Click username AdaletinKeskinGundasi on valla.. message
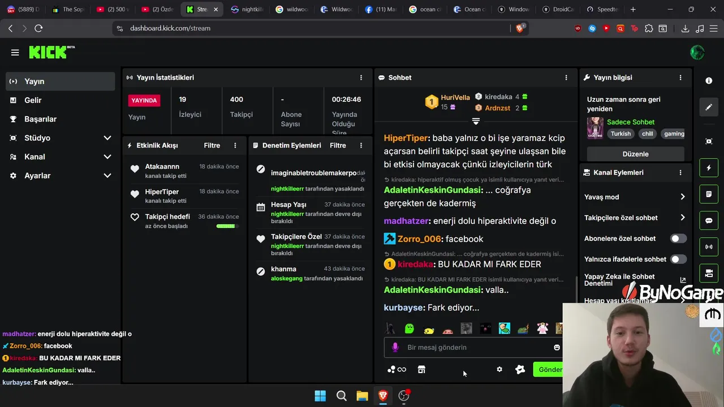724x407 pixels. 433,290
